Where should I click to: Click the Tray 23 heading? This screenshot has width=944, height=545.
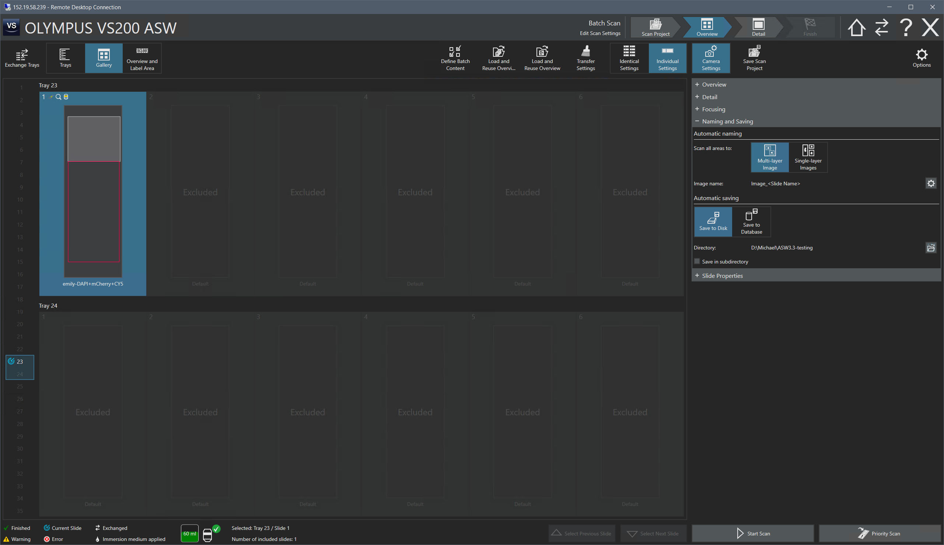[48, 85]
